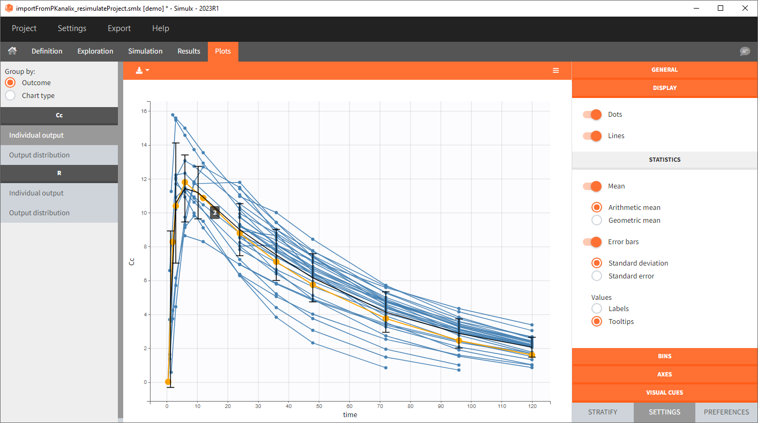The height and width of the screenshot is (423, 758).
Task: Open the plot export download icon
Action: (142, 70)
